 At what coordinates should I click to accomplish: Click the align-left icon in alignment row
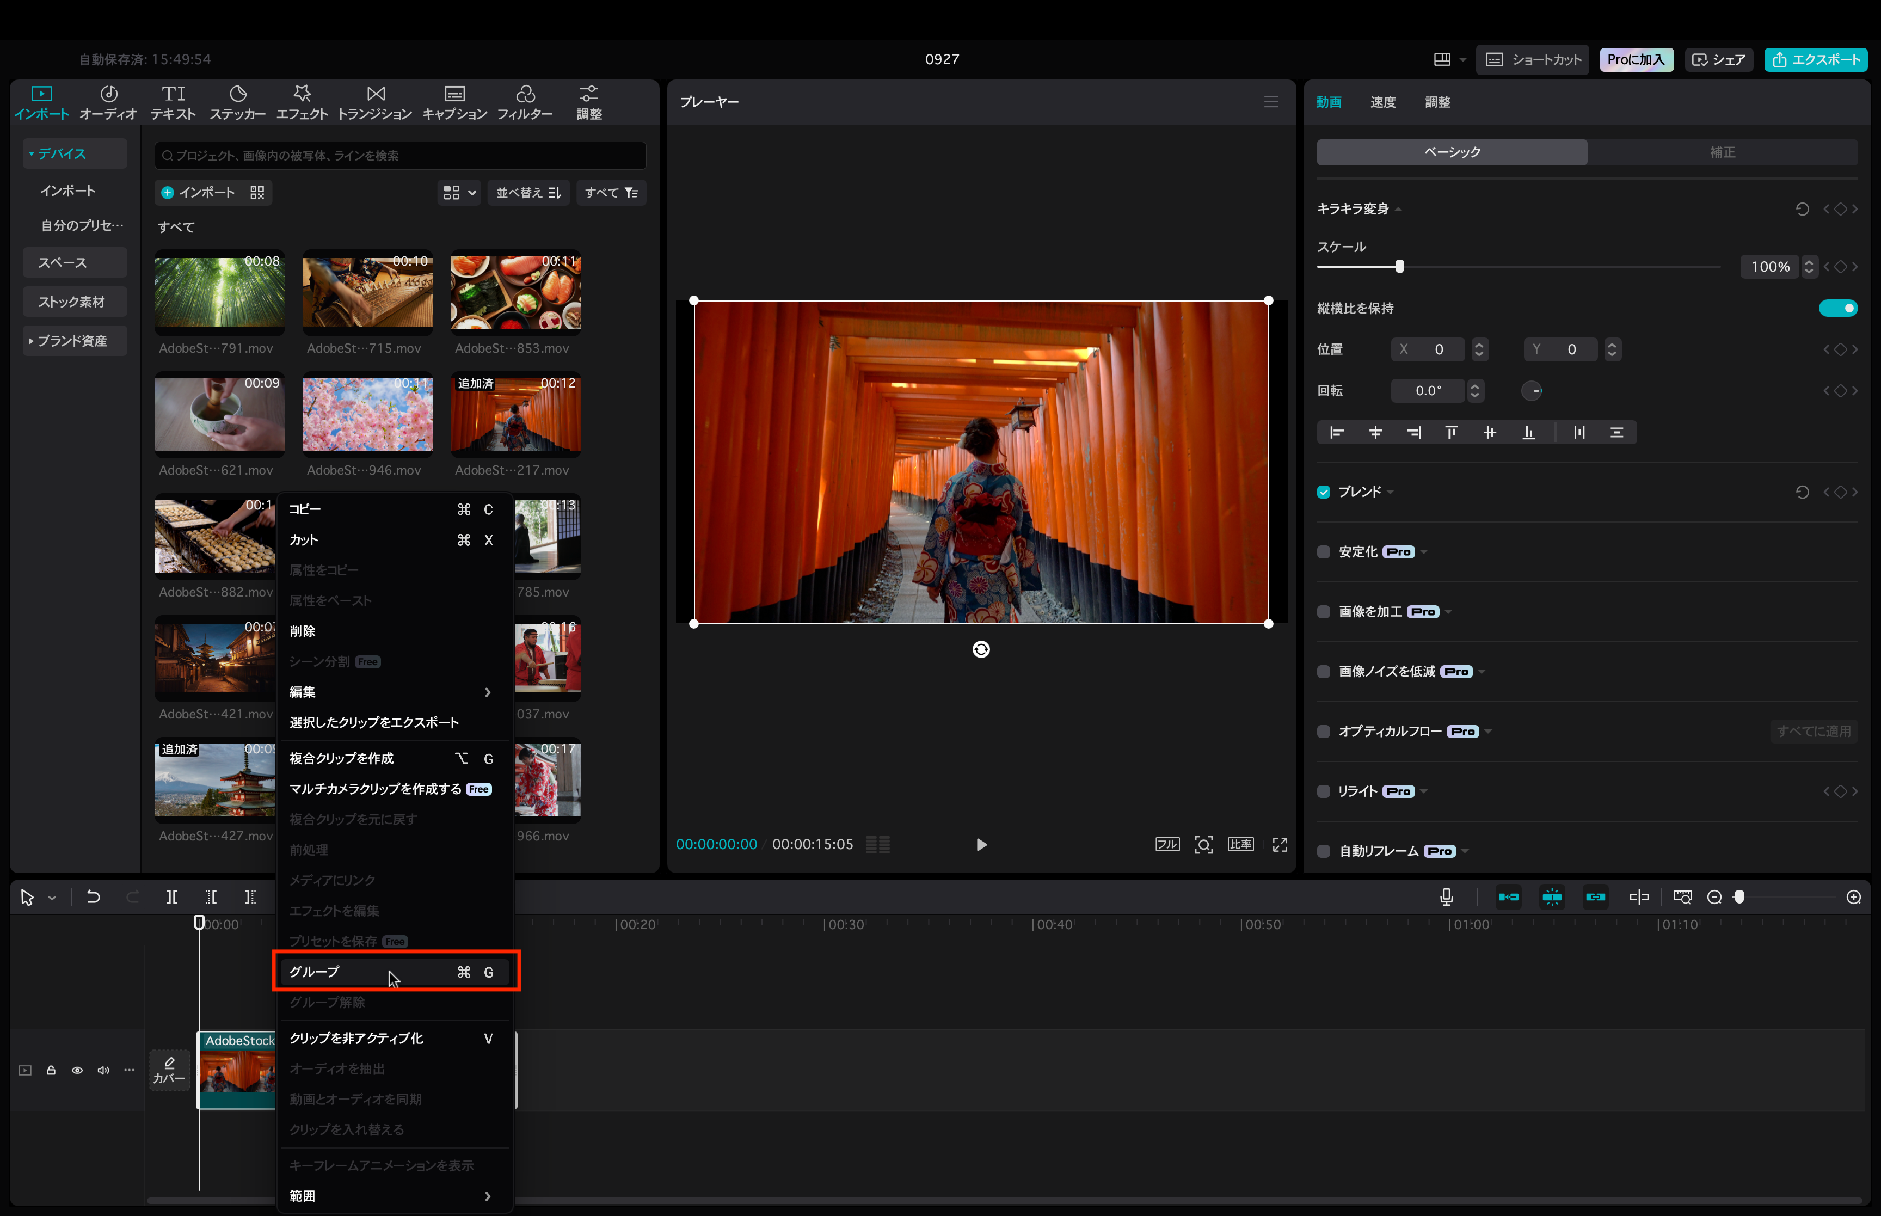[x=1336, y=433]
